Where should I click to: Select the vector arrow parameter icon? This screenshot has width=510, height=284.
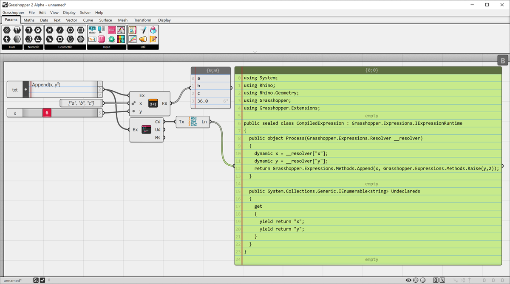pos(50,39)
